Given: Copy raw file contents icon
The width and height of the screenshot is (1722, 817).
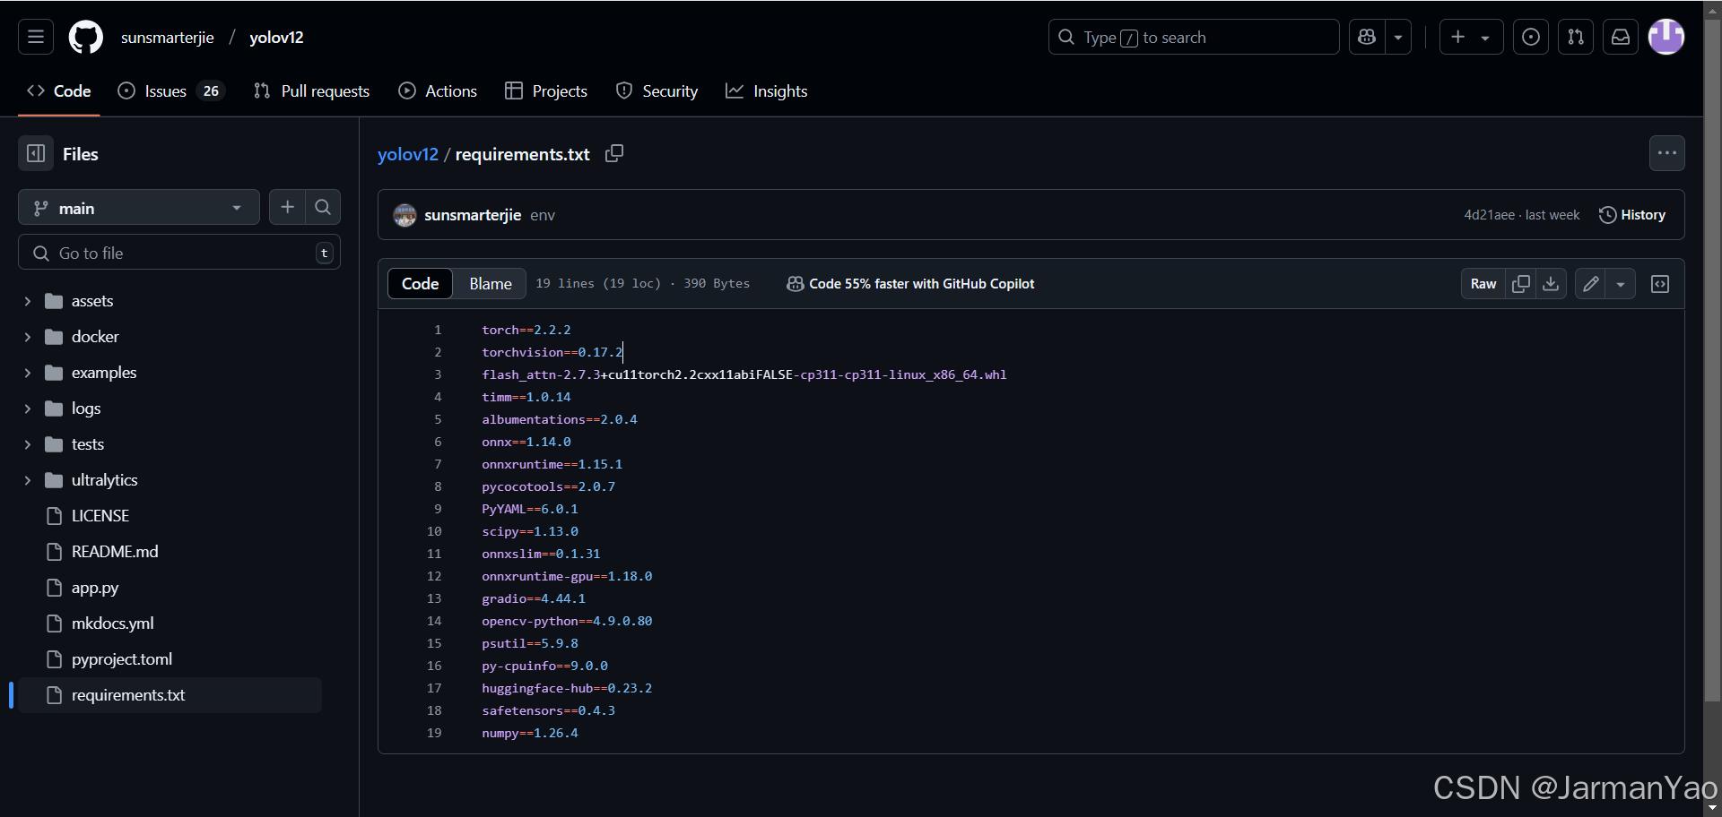Looking at the screenshot, I should pyautogui.click(x=1521, y=283).
